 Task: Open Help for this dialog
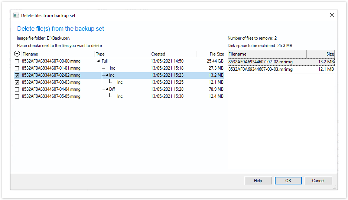pyautogui.click(x=258, y=180)
